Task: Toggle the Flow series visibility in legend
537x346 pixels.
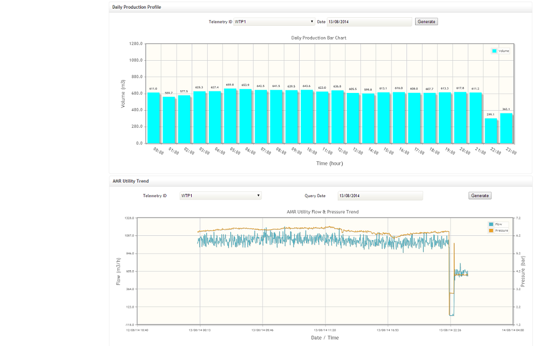Action: click(x=492, y=225)
